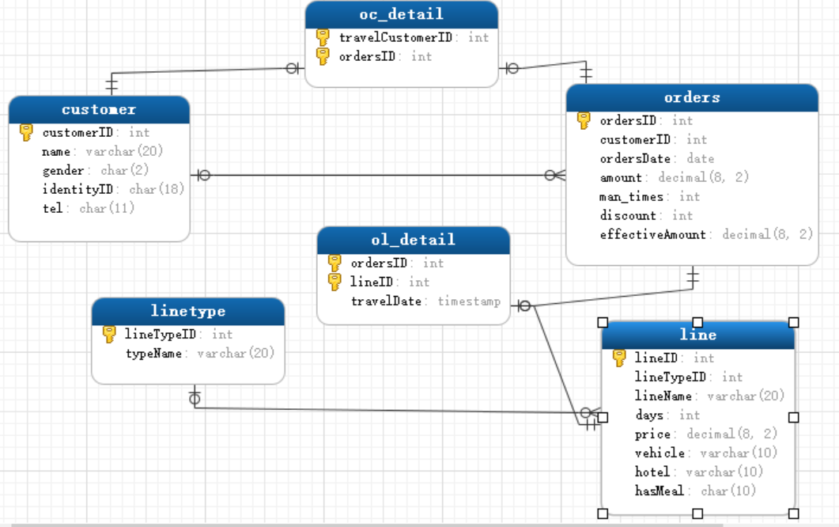Click the discount int field
Screen dimensions: 839x527
click(646, 215)
